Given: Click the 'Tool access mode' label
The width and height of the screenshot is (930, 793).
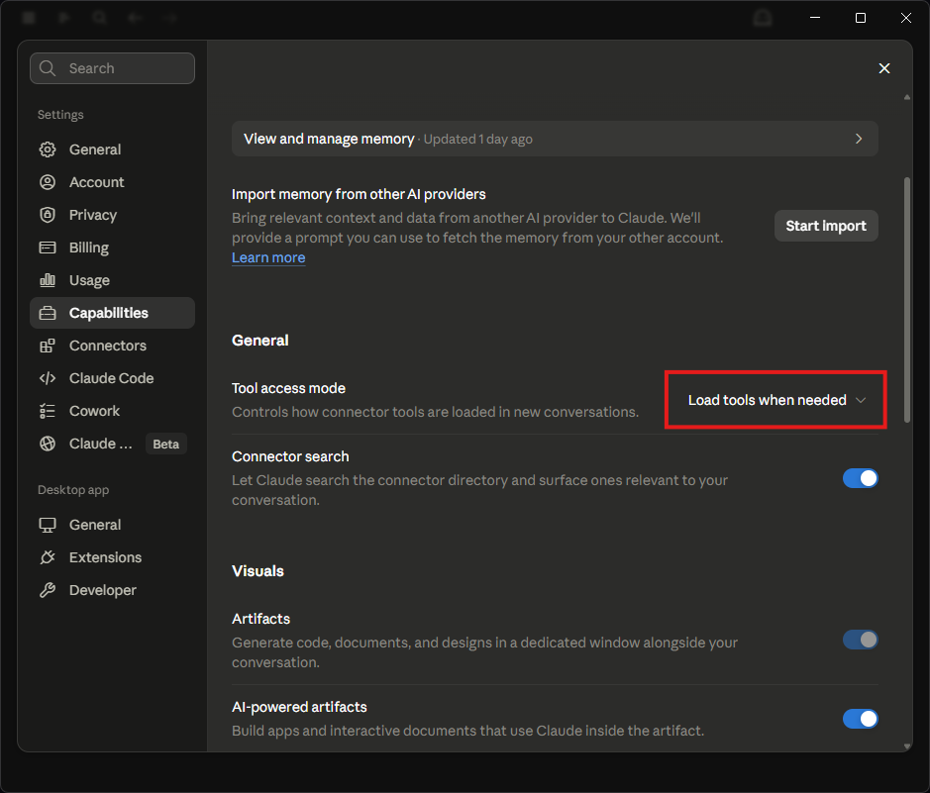Looking at the screenshot, I should click(x=289, y=388).
